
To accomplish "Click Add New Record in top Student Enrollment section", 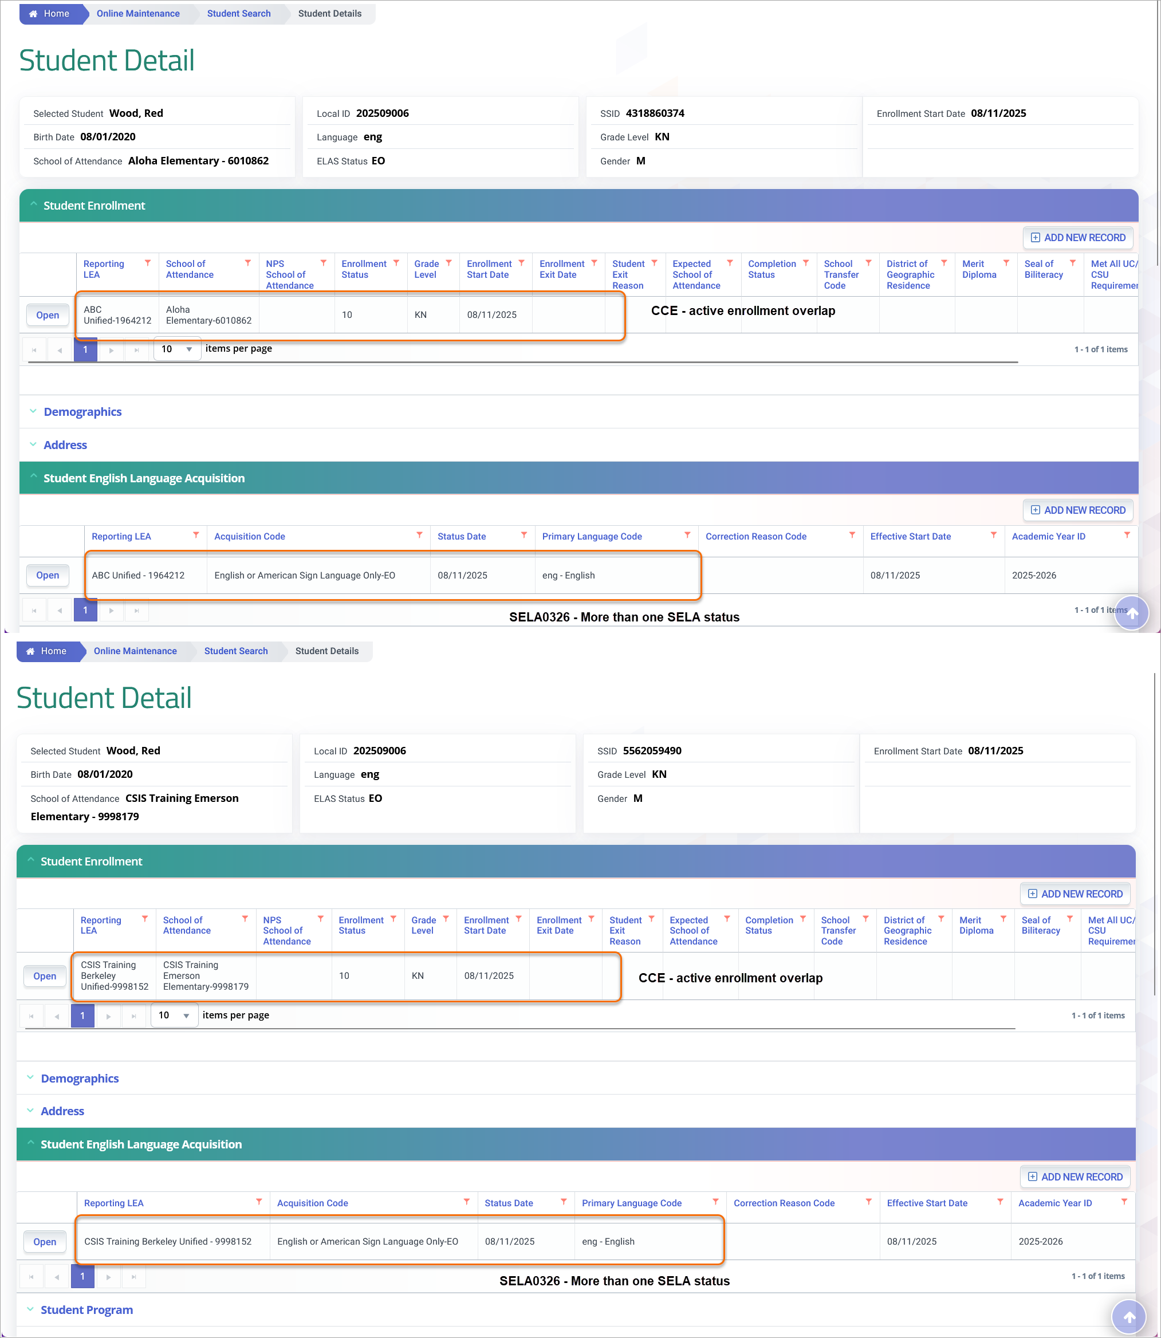I will coord(1078,238).
